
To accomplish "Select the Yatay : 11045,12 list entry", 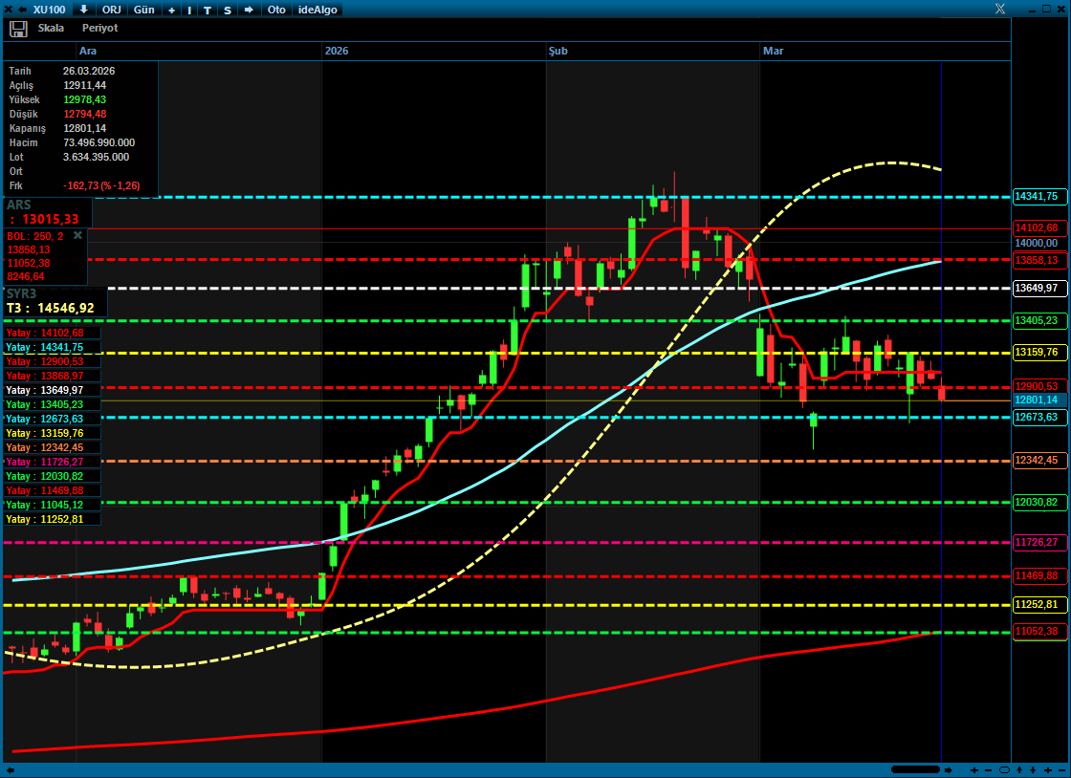I will point(52,505).
